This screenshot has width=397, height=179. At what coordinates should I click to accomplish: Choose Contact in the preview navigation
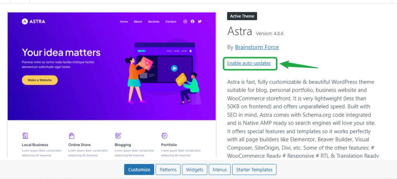171,22
